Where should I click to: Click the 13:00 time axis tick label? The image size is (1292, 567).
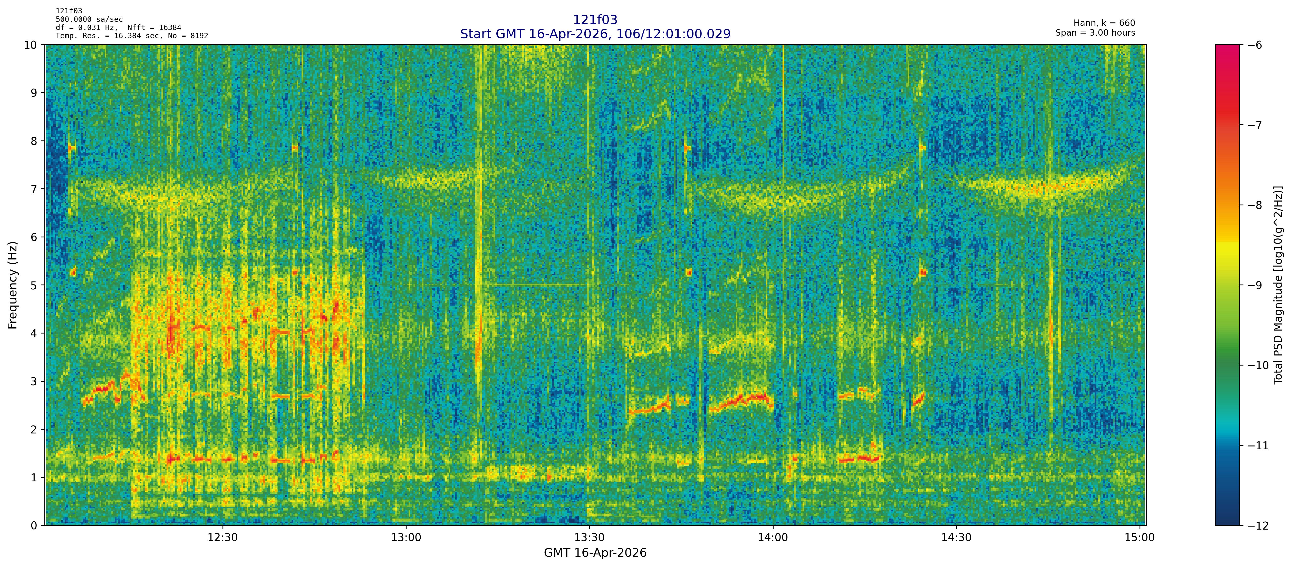(406, 538)
